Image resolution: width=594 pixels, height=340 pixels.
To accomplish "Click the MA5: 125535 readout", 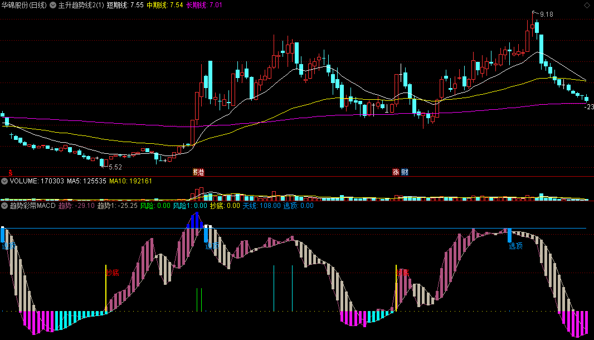I will pyautogui.click(x=86, y=181).
